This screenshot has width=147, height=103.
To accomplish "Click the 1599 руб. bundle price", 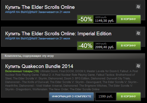I will tap(106, 97).
